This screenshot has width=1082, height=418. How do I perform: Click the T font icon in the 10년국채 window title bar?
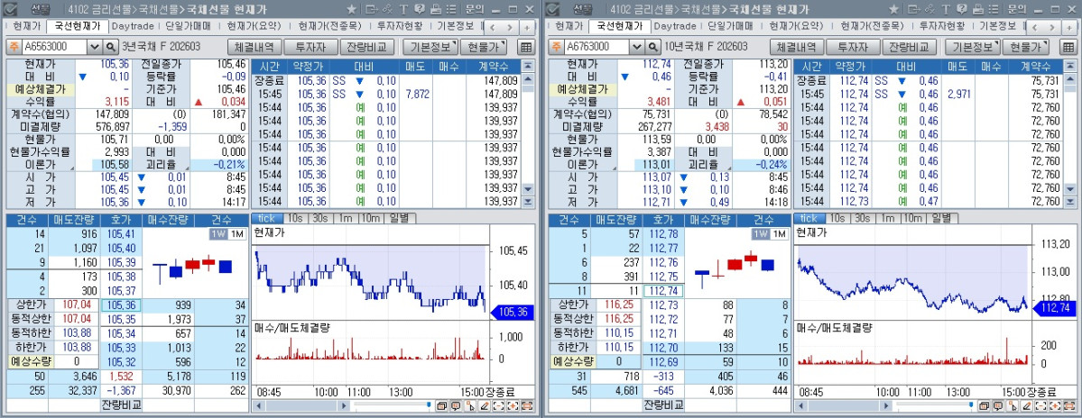[x=946, y=9]
